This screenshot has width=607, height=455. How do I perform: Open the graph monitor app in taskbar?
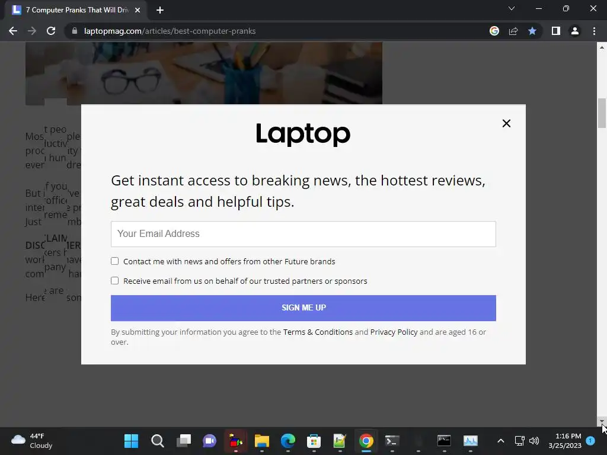coord(470,441)
